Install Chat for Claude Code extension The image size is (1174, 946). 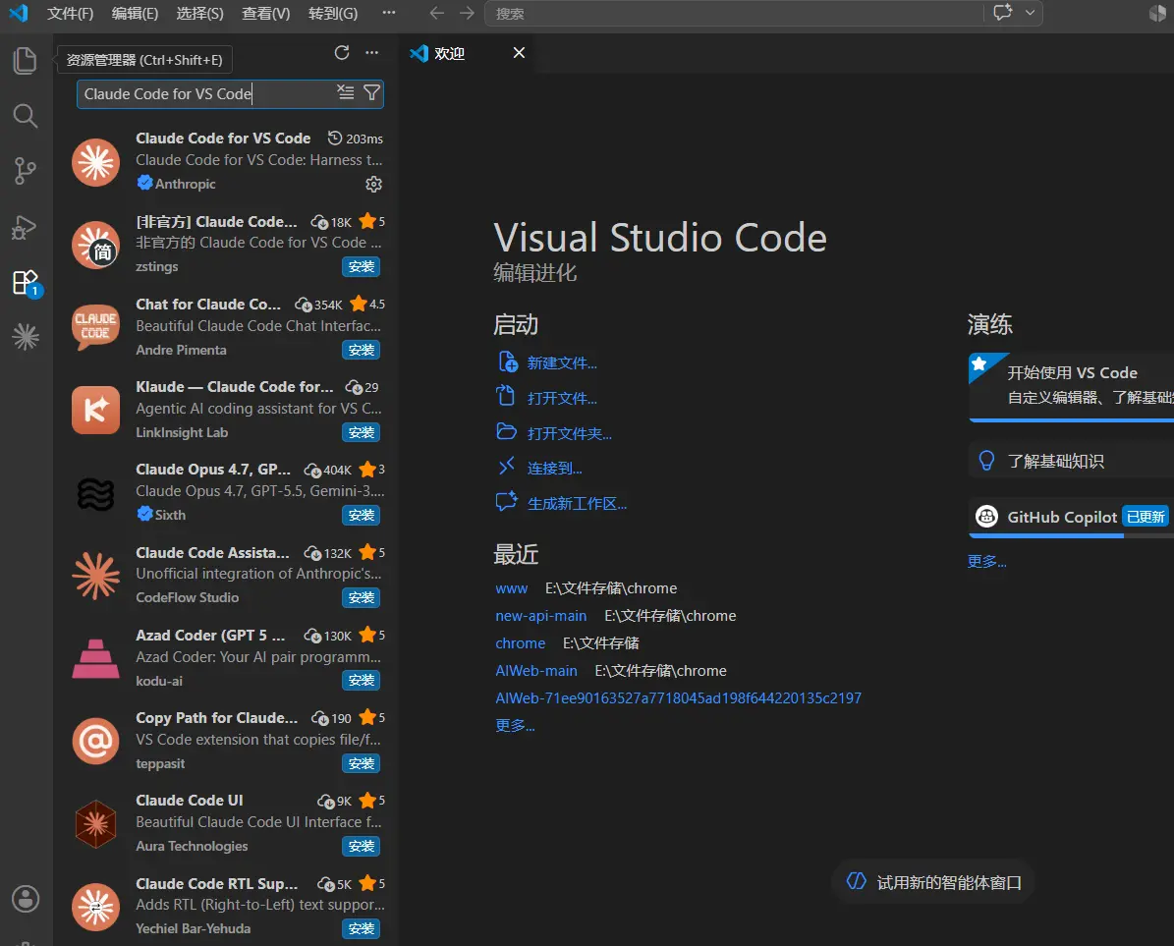pos(361,350)
